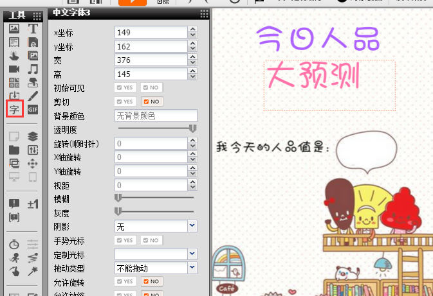This screenshot has height=296, width=433.
Task: Open the 定制光标 dropdown
Action: pyautogui.click(x=192, y=254)
